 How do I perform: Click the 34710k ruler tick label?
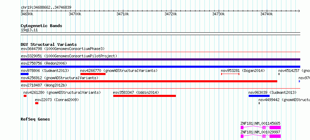click(x=123, y=14)
